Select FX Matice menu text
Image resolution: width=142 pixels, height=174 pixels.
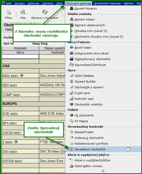click(81, 121)
